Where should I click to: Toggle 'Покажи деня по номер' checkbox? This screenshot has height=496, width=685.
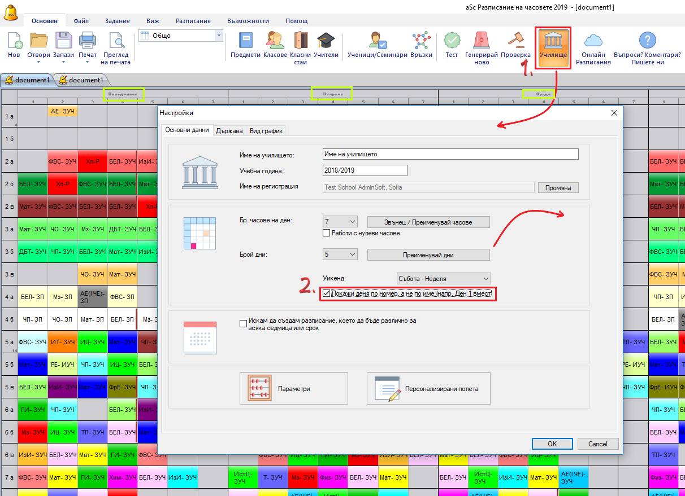click(x=326, y=294)
